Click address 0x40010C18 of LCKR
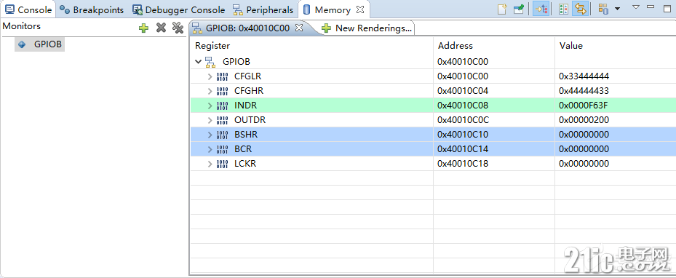 click(463, 164)
